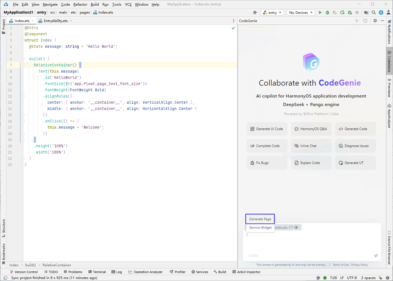
Task: Open Structure tool window on left
Action: pos(3,228)
